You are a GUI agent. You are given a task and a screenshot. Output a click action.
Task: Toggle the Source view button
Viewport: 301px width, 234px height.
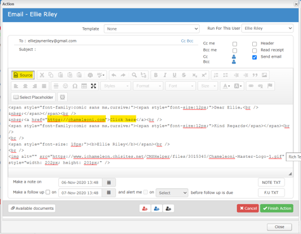23,75
